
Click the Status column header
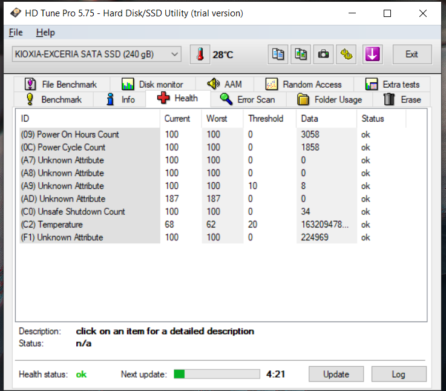tap(381, 119)
